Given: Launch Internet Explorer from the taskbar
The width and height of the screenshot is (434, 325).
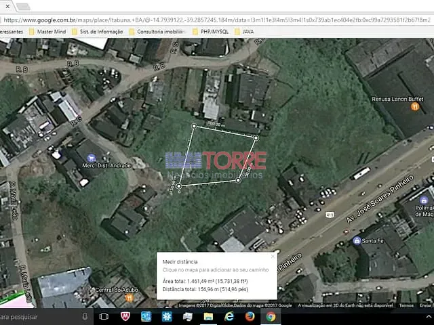Looking at the screenshot, I should coord(229,317).
